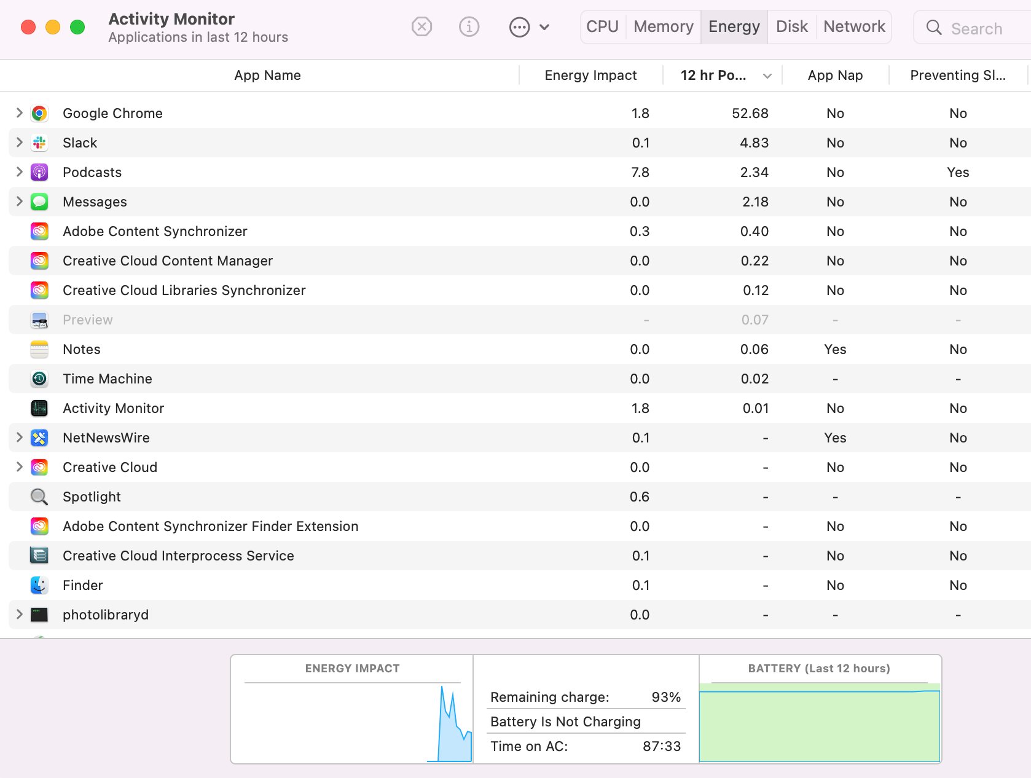Open the more options ellipsis dropdown
This screenshot has width=1031, height=778.
(528, 27)
